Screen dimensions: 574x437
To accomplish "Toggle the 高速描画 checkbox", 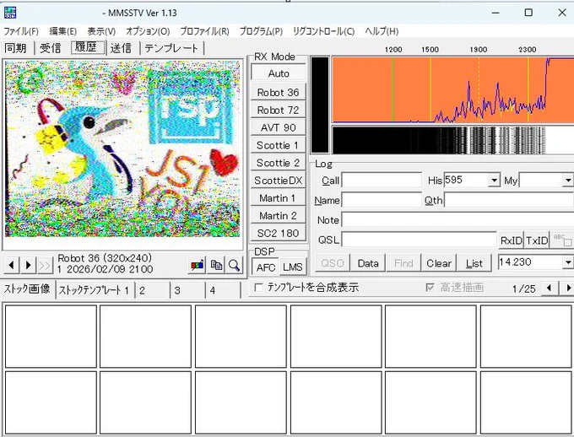I will (430, 288).
